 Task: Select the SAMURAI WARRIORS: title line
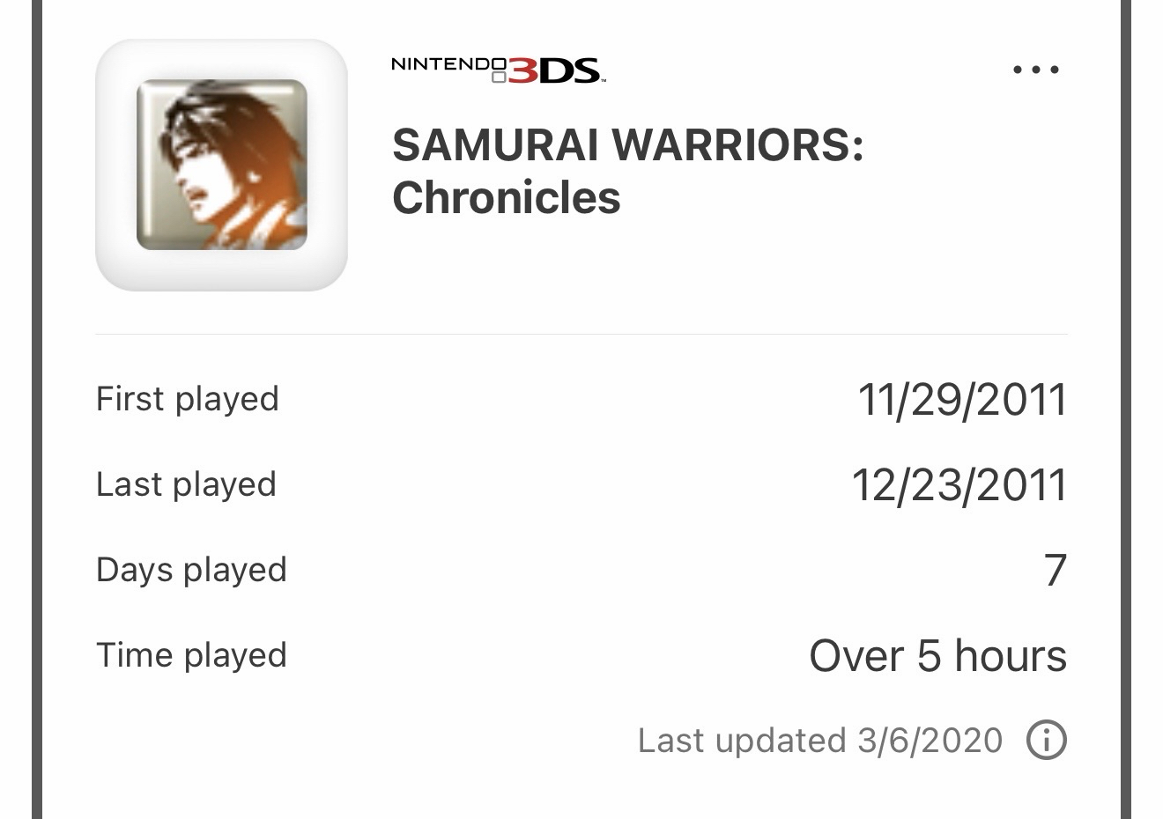[x=627, y=144]
